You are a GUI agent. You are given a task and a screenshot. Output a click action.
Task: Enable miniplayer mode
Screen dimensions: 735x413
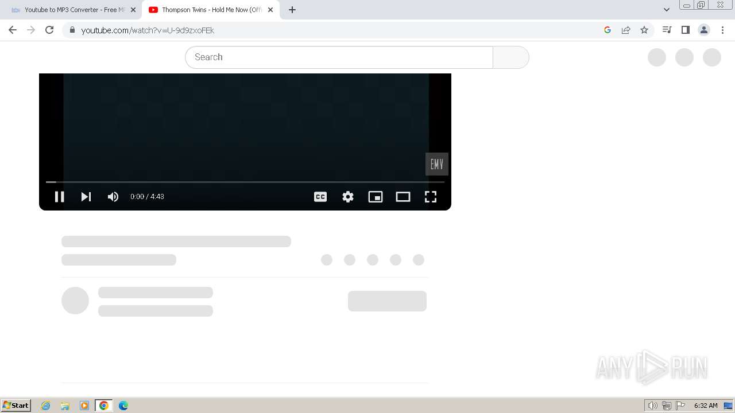pyautogui.click(x=376, y=197)
